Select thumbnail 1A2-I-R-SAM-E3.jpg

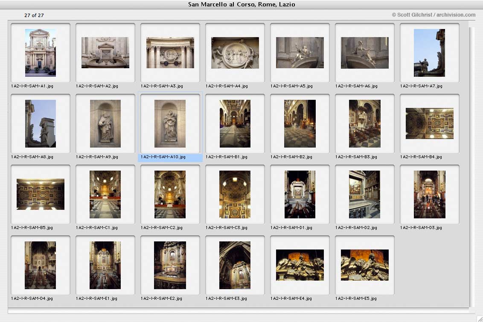point(235,265)
